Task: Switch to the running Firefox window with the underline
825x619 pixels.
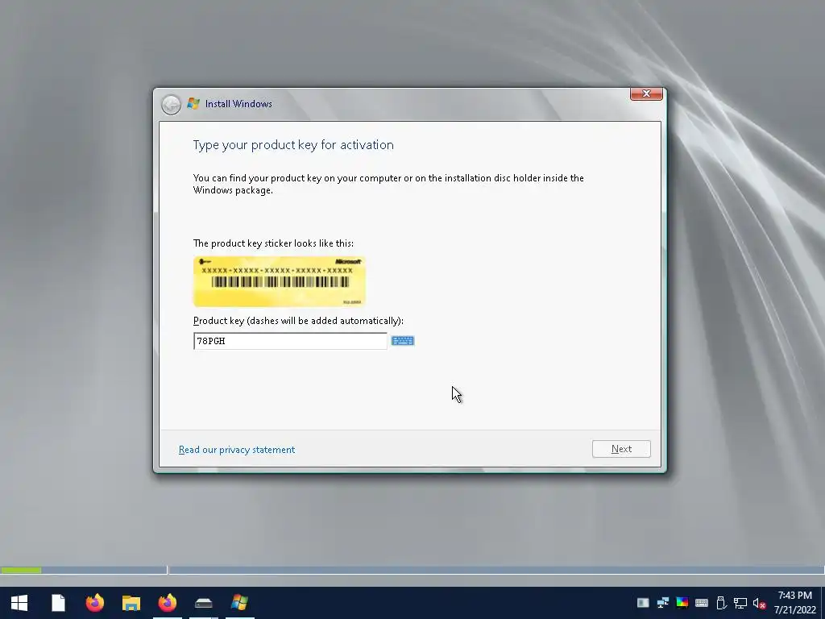Action: [x=168, y=603]
